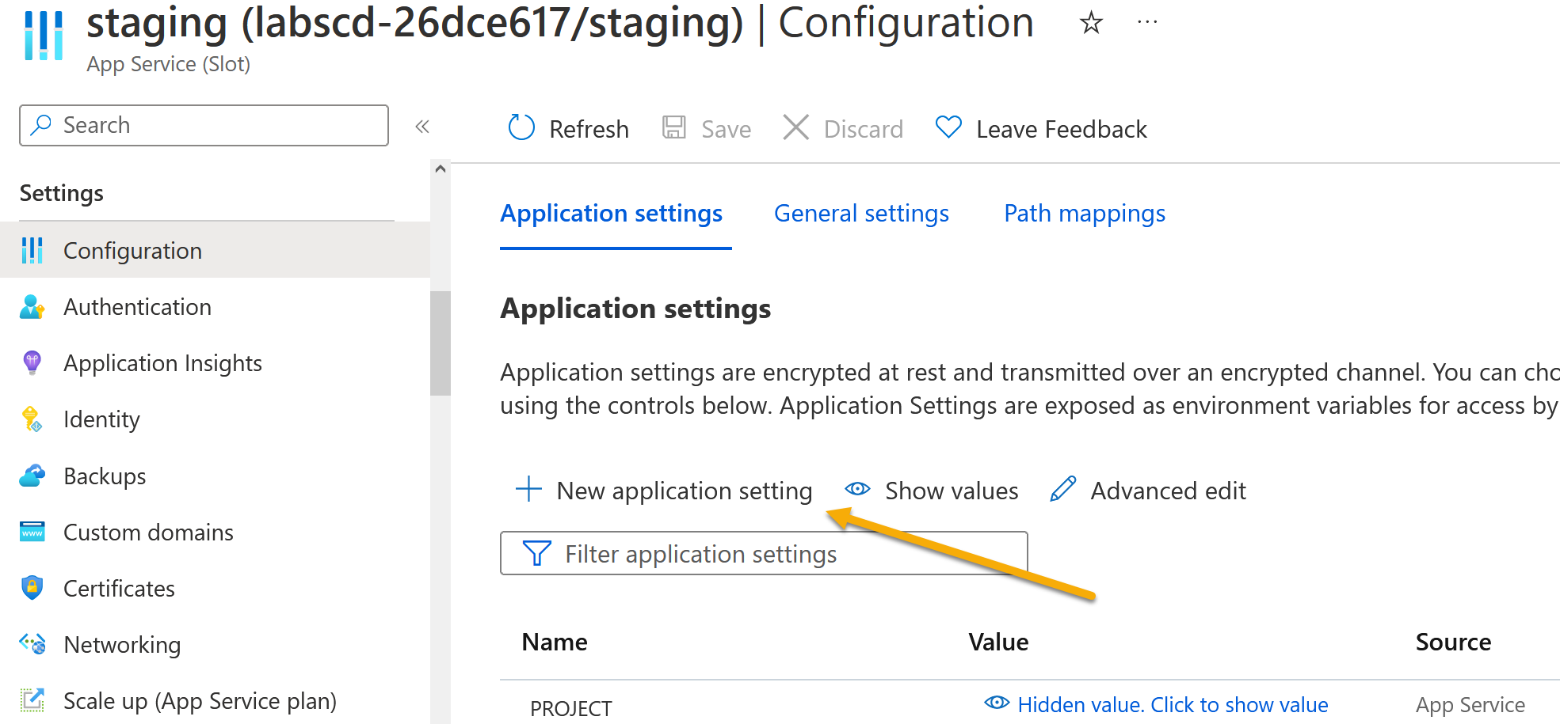Click the Scale up icon
Image resolution: width=1560 pixels, height=724 pixels.
[32, 699]
